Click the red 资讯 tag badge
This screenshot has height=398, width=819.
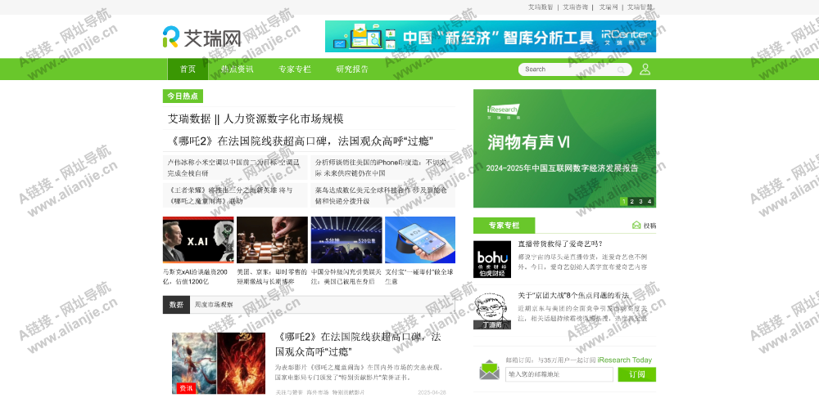click(186, 388)
